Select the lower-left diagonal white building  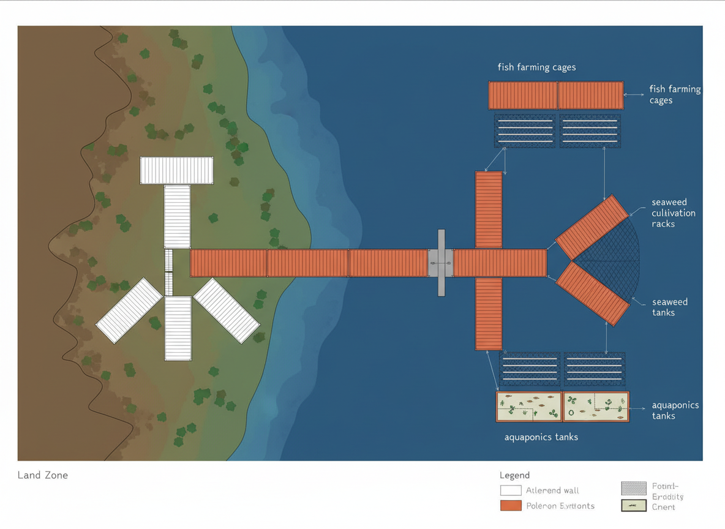point(129,310)
